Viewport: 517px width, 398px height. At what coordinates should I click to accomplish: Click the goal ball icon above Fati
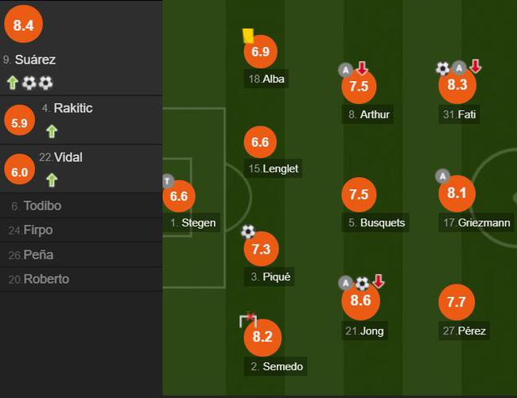443,69
